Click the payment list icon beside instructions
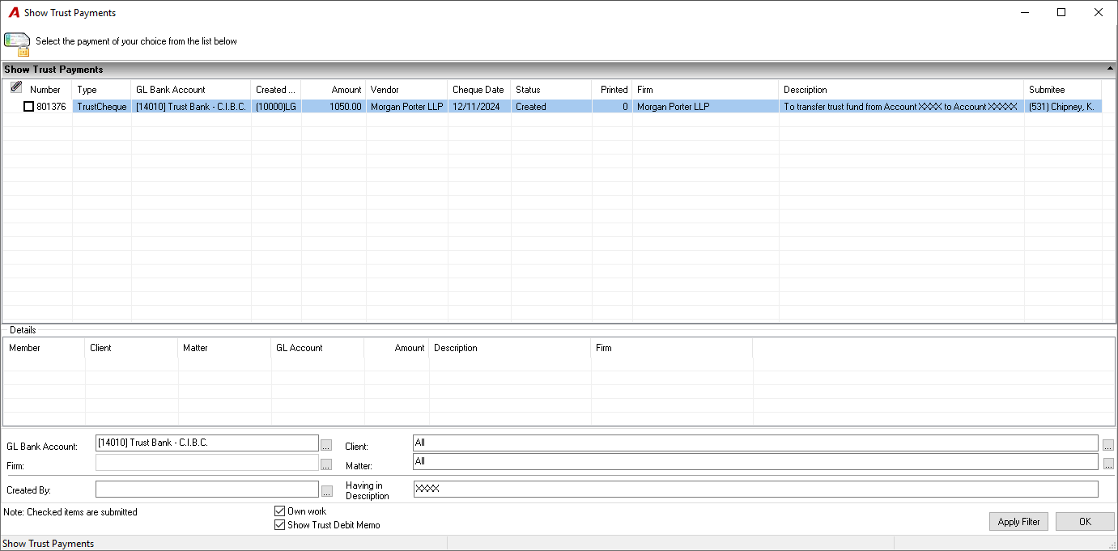This screenshot has height=551, width=1118. tap(17, 44)
